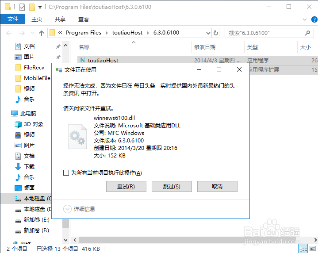Screen dimensions: 318x253
Task: Click new folder icon in title bar
Action: click(32, 7)
